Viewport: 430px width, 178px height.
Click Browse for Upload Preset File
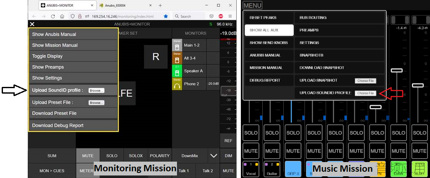click(x=96, y=103)
